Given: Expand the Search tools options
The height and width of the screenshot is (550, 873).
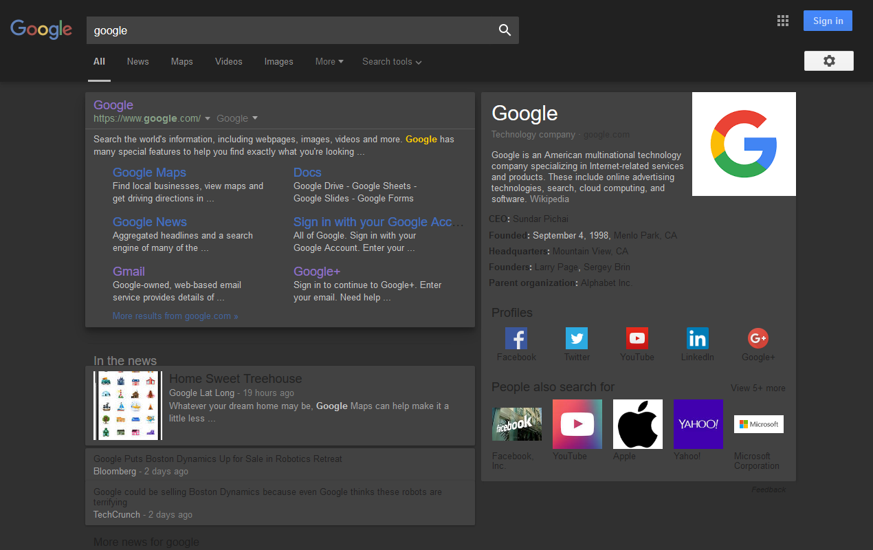Looking at the screenshot, I should (392, 62).
